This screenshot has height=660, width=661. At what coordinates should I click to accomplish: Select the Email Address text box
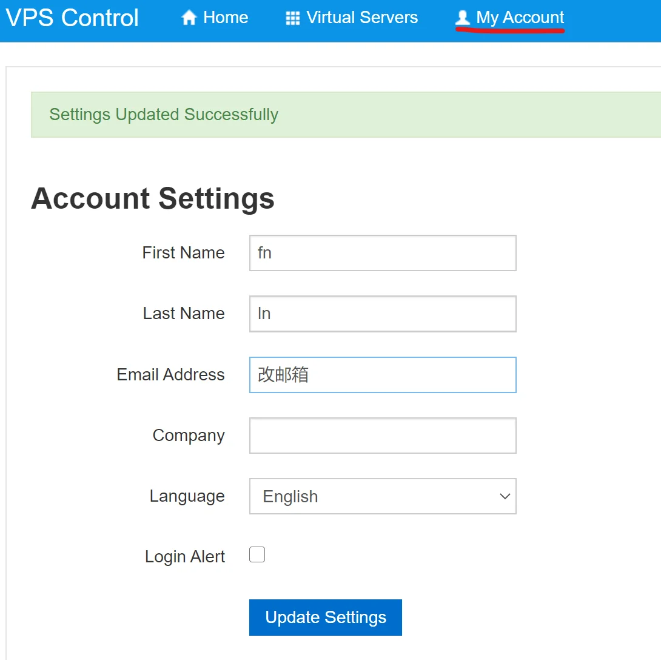tap(383, 375)
